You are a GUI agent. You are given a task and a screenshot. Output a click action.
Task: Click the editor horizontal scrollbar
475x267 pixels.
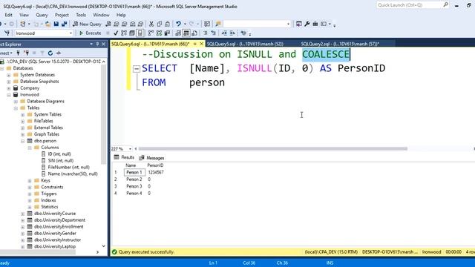[272, 148]
